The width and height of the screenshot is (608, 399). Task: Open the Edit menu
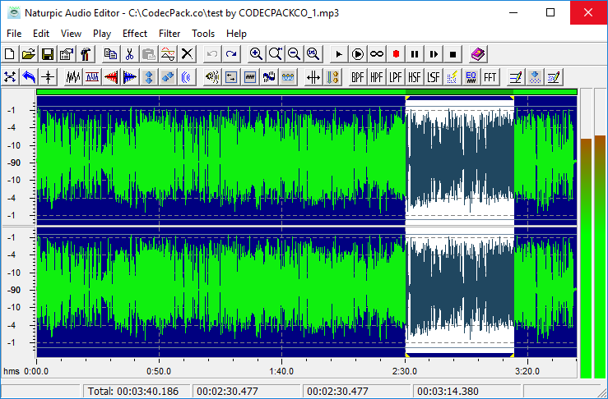pos(41,34)
